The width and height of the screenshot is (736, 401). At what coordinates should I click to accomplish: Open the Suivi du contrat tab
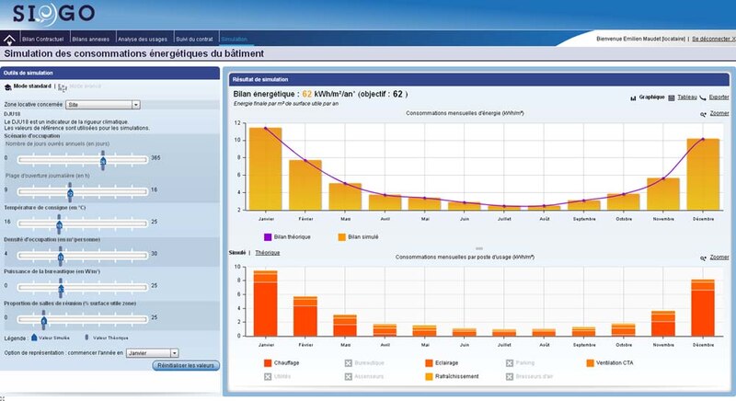coord(194,40)
